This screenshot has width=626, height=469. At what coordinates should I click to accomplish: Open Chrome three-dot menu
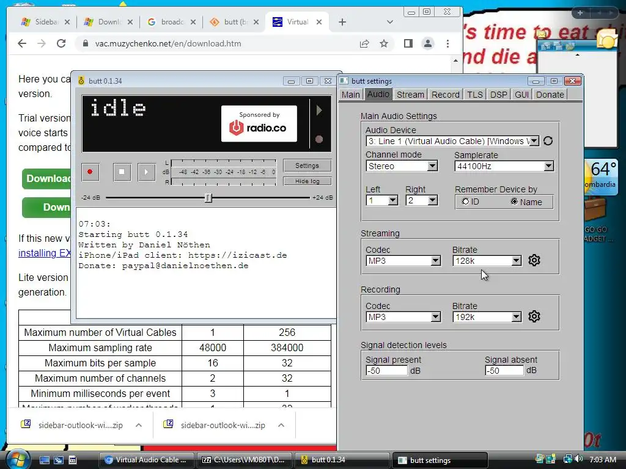[x=448, y=43]
